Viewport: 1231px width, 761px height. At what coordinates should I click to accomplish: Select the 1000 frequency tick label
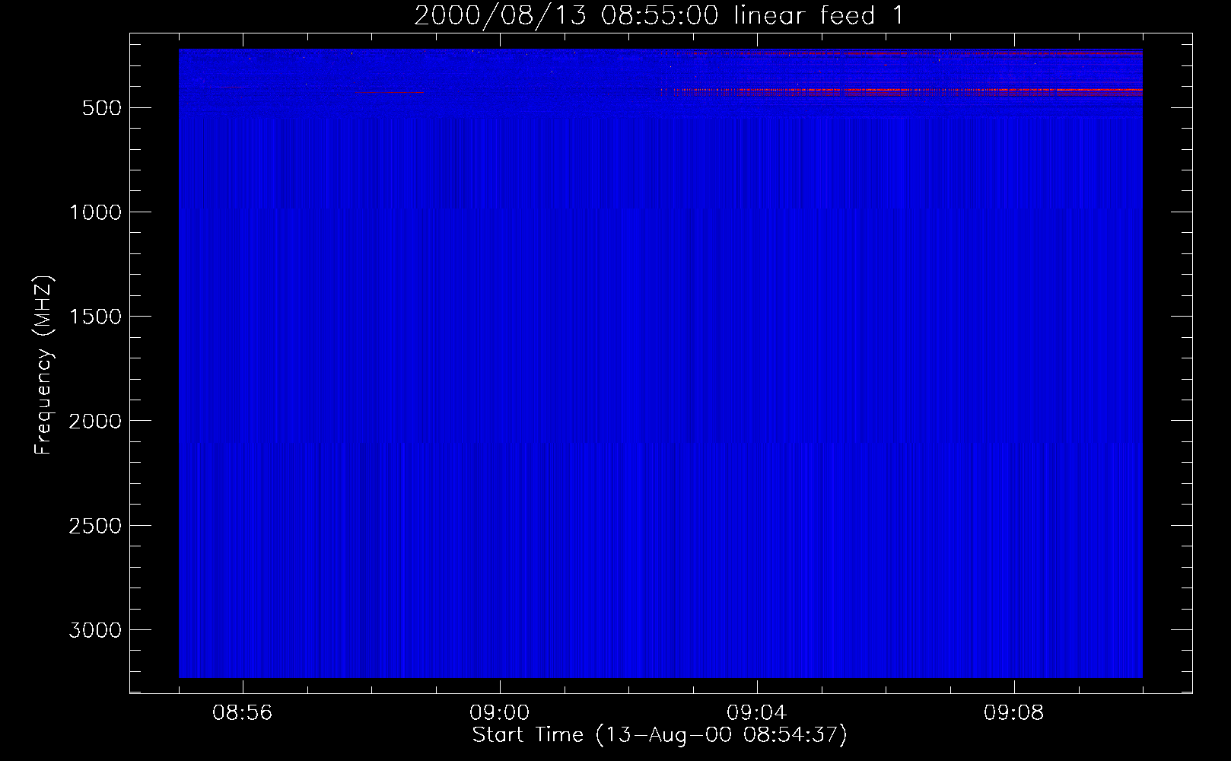(95, 212)
